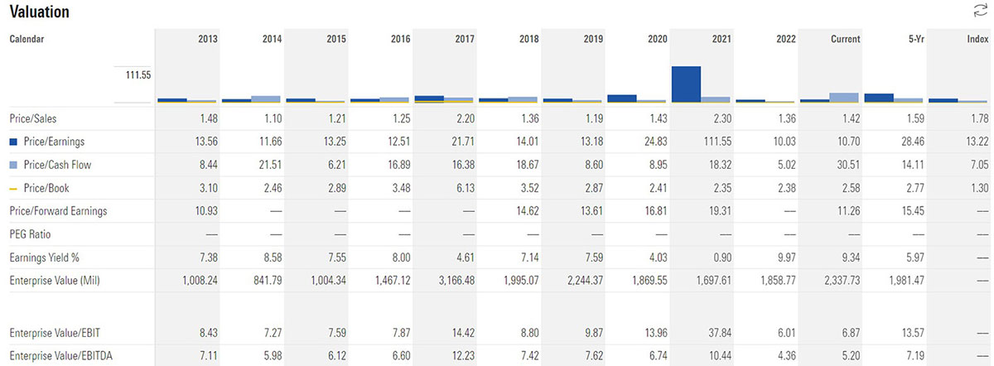
Task: Click the 2017 Enterprise Value/EBITDA value 12.23
Action: tap(462, 355)
